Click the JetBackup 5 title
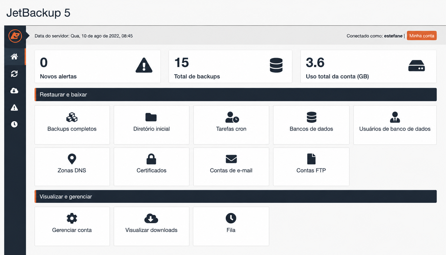This screenshot has width=446, height=255. (x=38, y=13)
